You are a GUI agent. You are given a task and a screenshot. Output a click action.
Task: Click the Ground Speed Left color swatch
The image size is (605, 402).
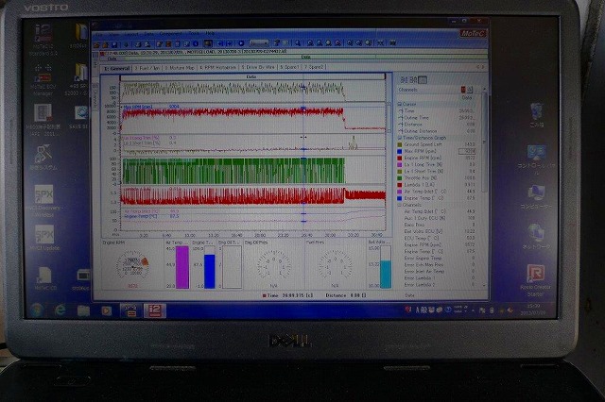pyautogui.click(x=400, y=144)
